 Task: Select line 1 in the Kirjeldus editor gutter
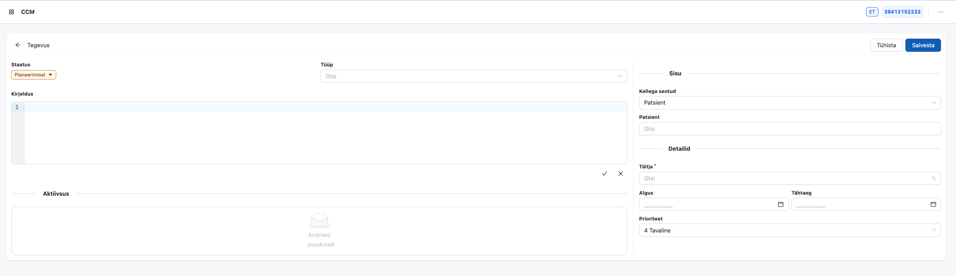coord(17,107)
